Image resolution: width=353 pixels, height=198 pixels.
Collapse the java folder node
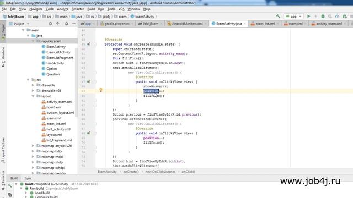[x=28, y=36]
